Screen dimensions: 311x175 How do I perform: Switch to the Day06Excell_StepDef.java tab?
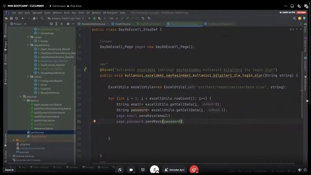coord(185,24)
